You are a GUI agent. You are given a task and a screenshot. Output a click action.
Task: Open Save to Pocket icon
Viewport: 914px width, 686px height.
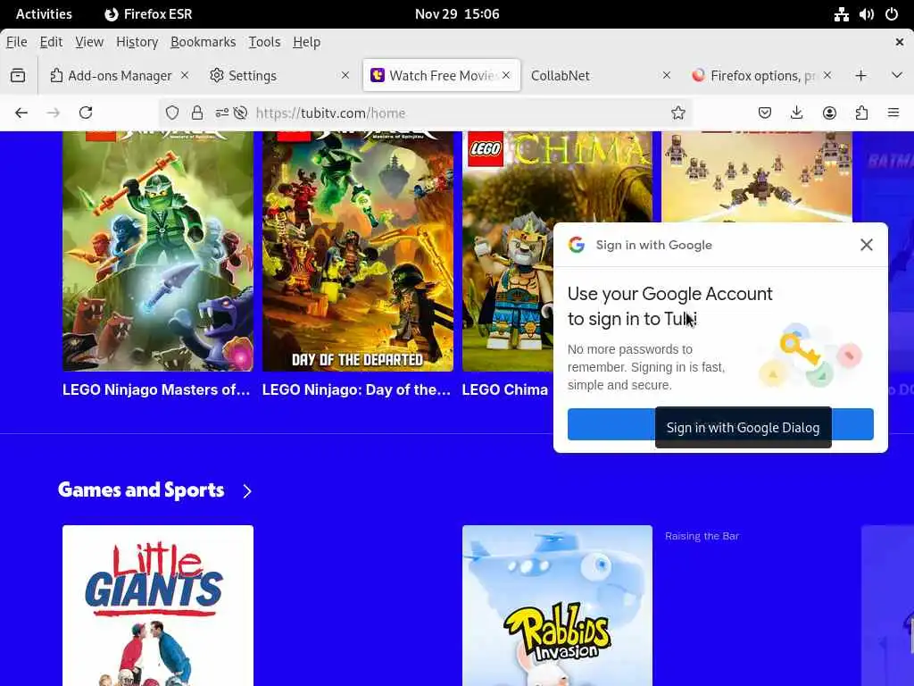click(765, 113)
